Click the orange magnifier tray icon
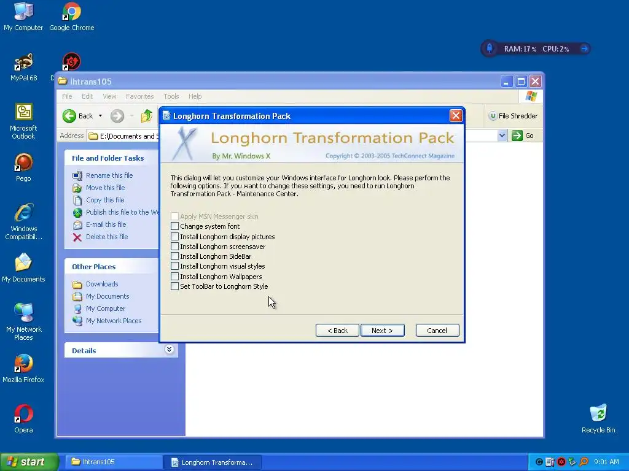629x471 pixels. pos(584,462)
